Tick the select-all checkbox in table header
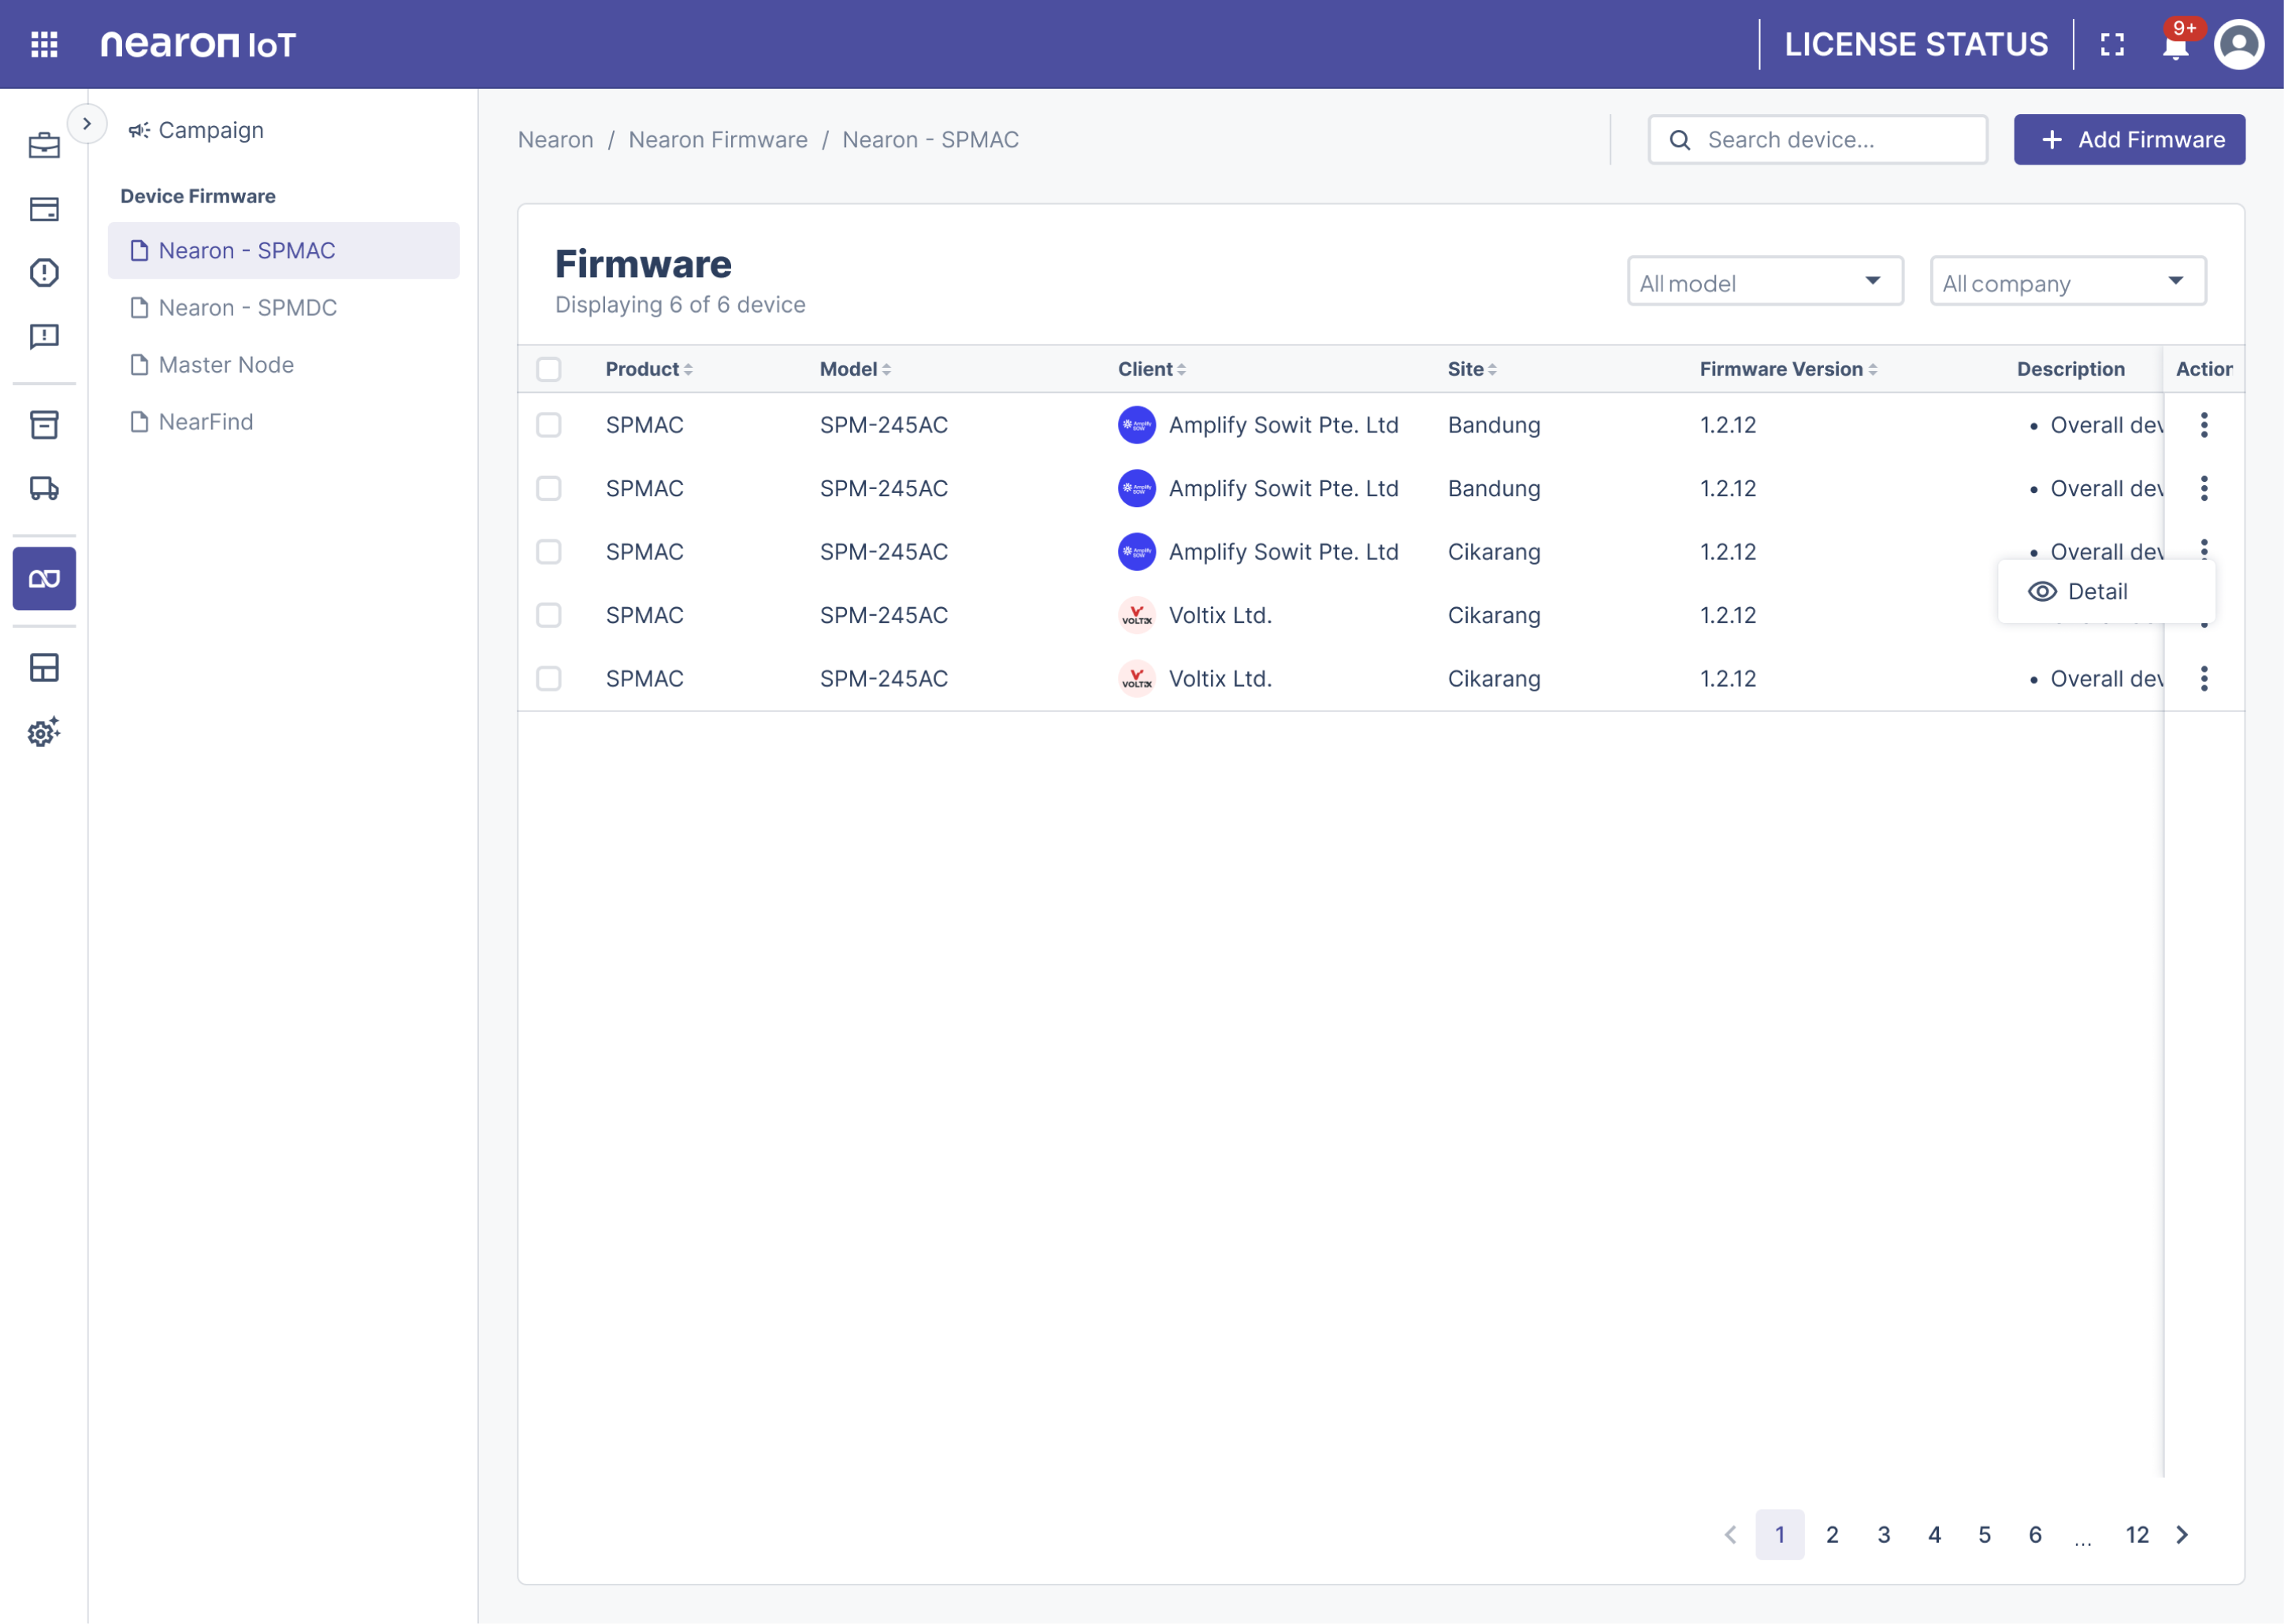2284x1624 pixels. pyautogui.click(x=548, y=369)
